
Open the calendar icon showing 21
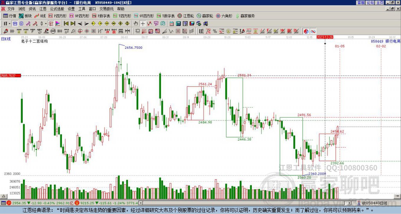click(172, 24)
